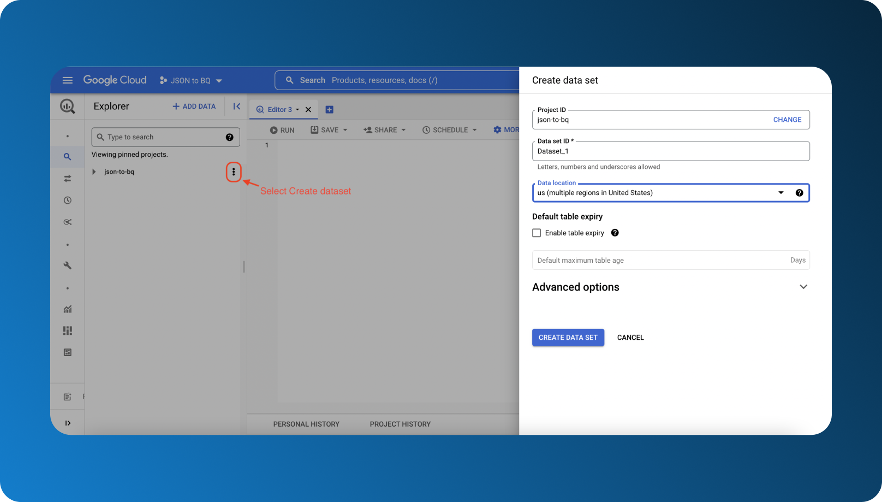Run the query with the Run button
The image size is (882, 502).
(x=282, y=129)
